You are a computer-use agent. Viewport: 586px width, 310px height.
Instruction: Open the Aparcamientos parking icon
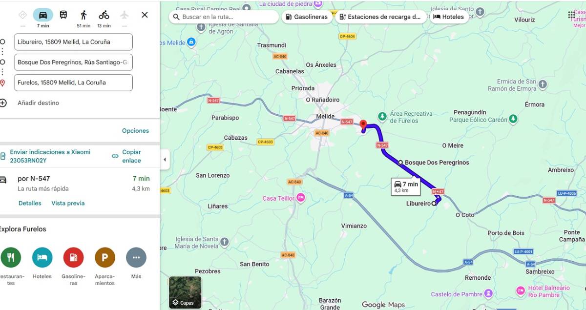click(105, 257)
